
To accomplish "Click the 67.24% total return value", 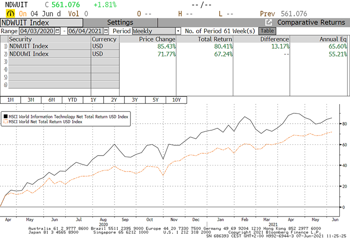I will pyautogui.click(x=223, y=54).
